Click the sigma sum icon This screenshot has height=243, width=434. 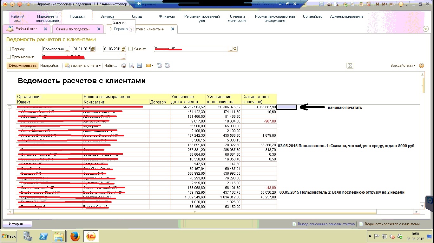pyautogui.click(x=350, y=65)
